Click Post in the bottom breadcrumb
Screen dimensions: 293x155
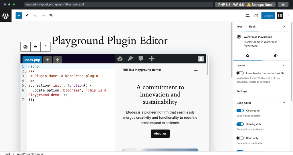pyautogui.click(x=7, y=154)
